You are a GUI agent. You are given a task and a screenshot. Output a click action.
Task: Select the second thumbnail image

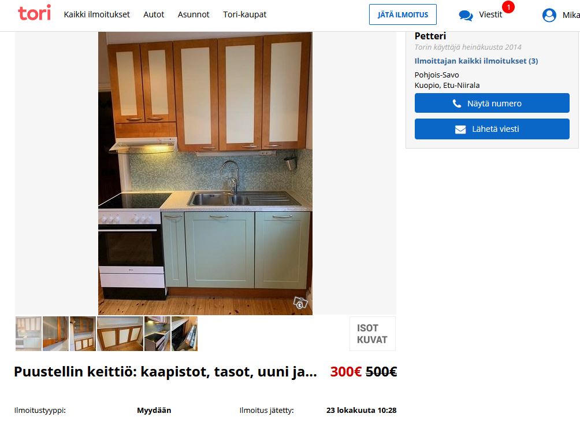pyautogui.click(x=56, y=334)
